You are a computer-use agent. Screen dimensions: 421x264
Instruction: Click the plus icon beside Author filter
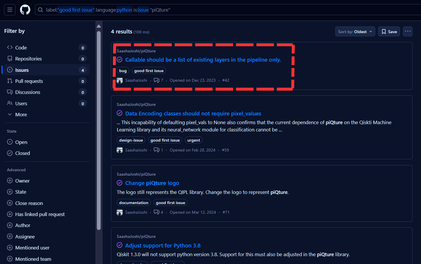click(10, 225)
